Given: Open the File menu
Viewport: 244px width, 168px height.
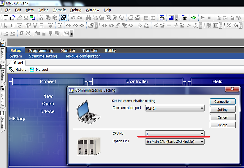Looking at the screenshot, I should pos(8,10).
